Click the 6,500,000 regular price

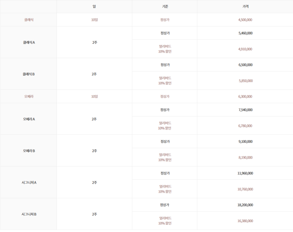click(245, 65)
